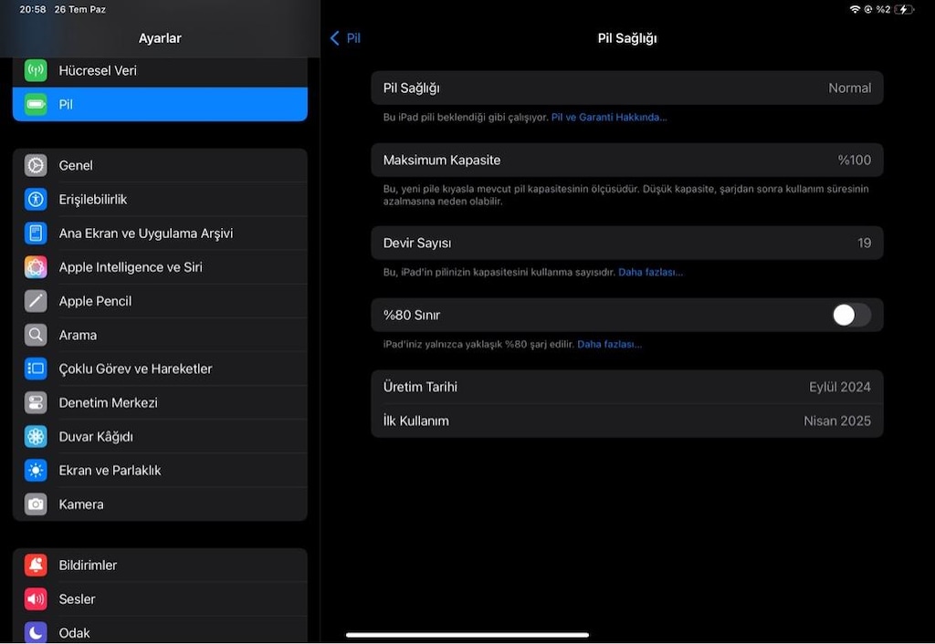This screenshot has height=644, width=935.
Task: Open Duvar Kâğıdı settings
Action: point(160,437)
